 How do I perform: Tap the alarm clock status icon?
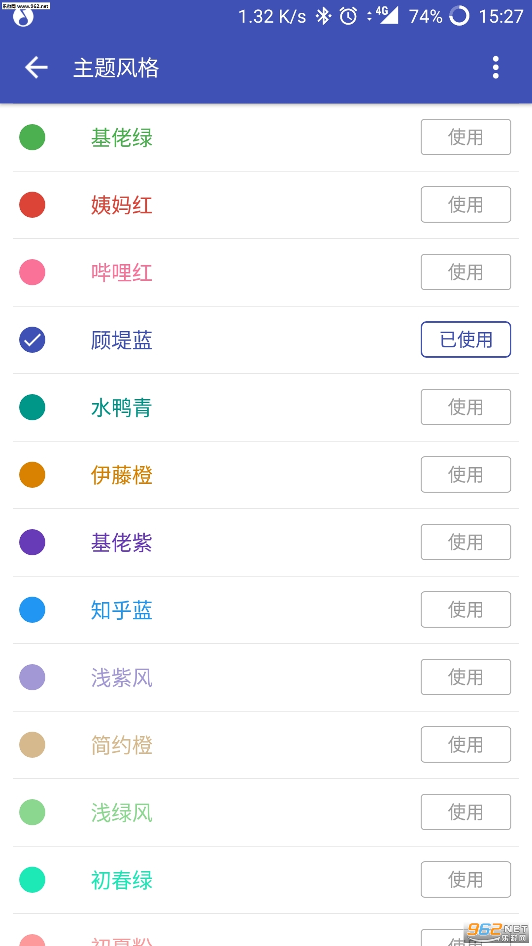pos(348,16)
